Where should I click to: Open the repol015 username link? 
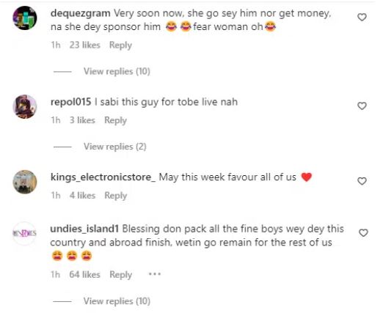[71, 102]
